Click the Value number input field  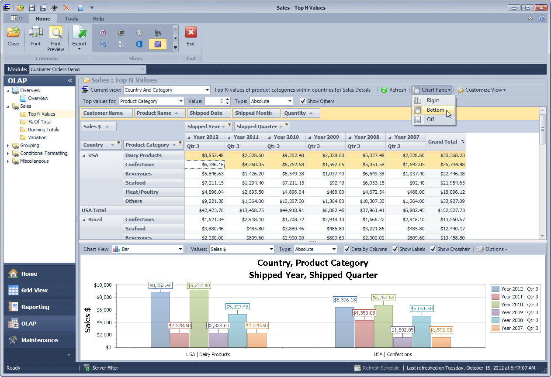click(x=214, y=101)
